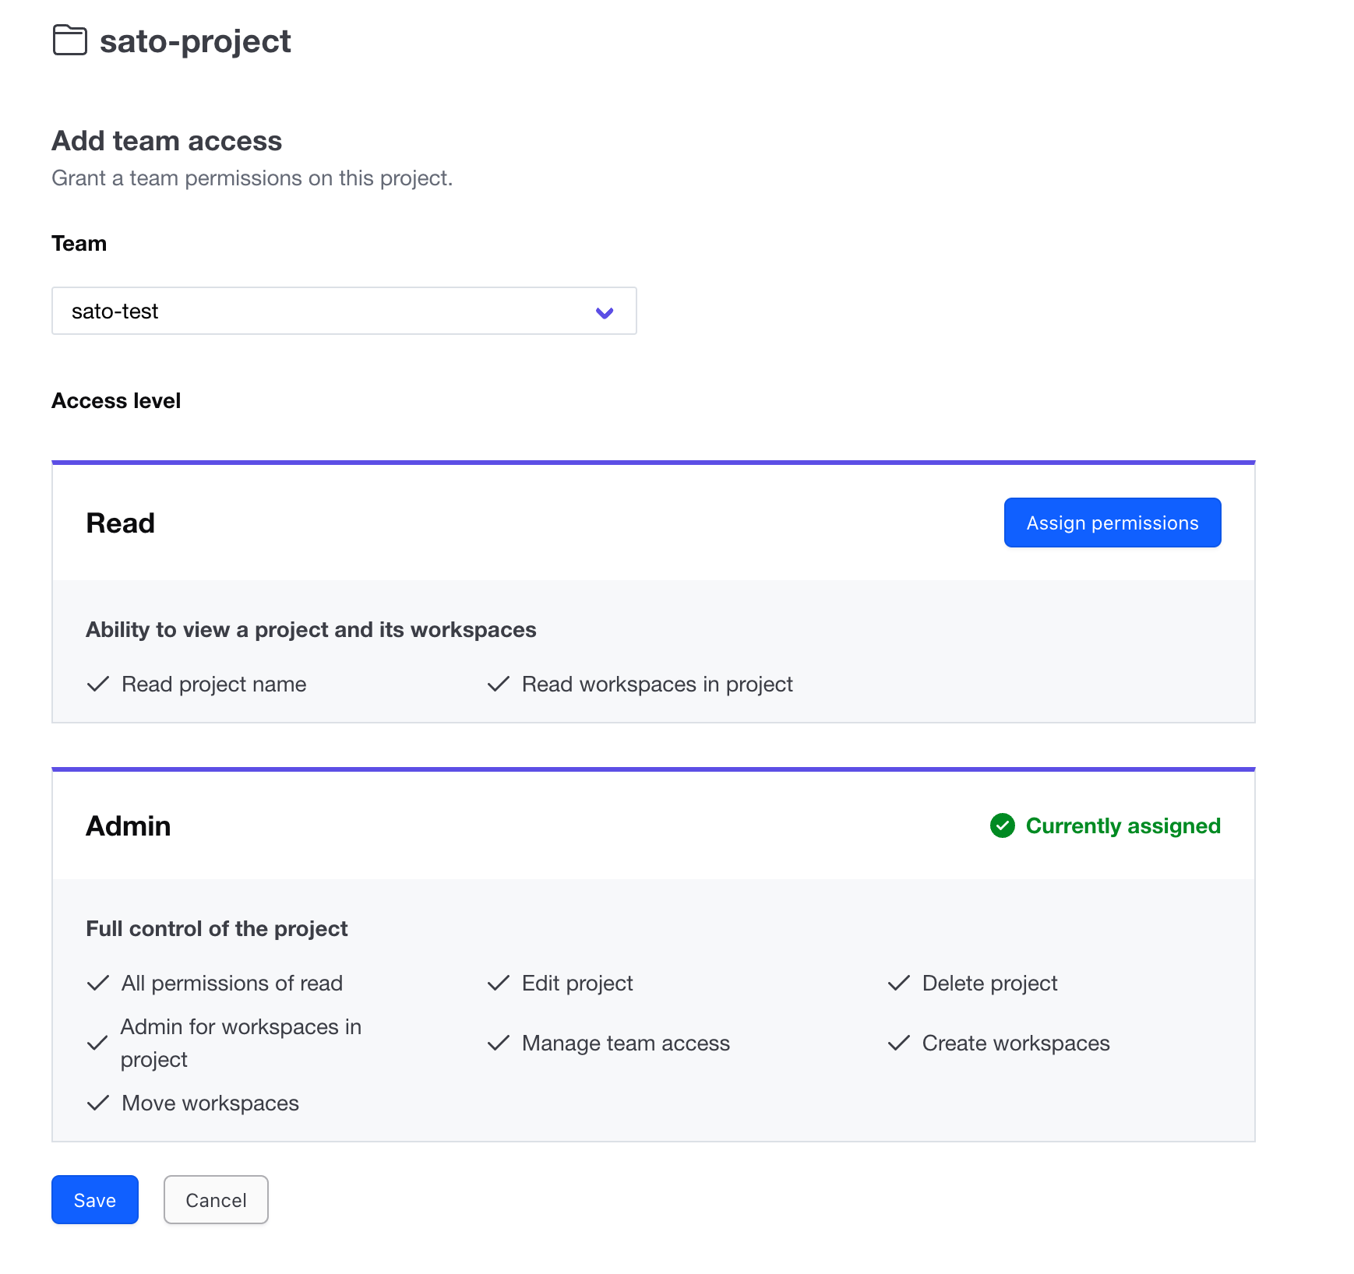
Task: Save the team access settings
Action: tap(94, 1200)
